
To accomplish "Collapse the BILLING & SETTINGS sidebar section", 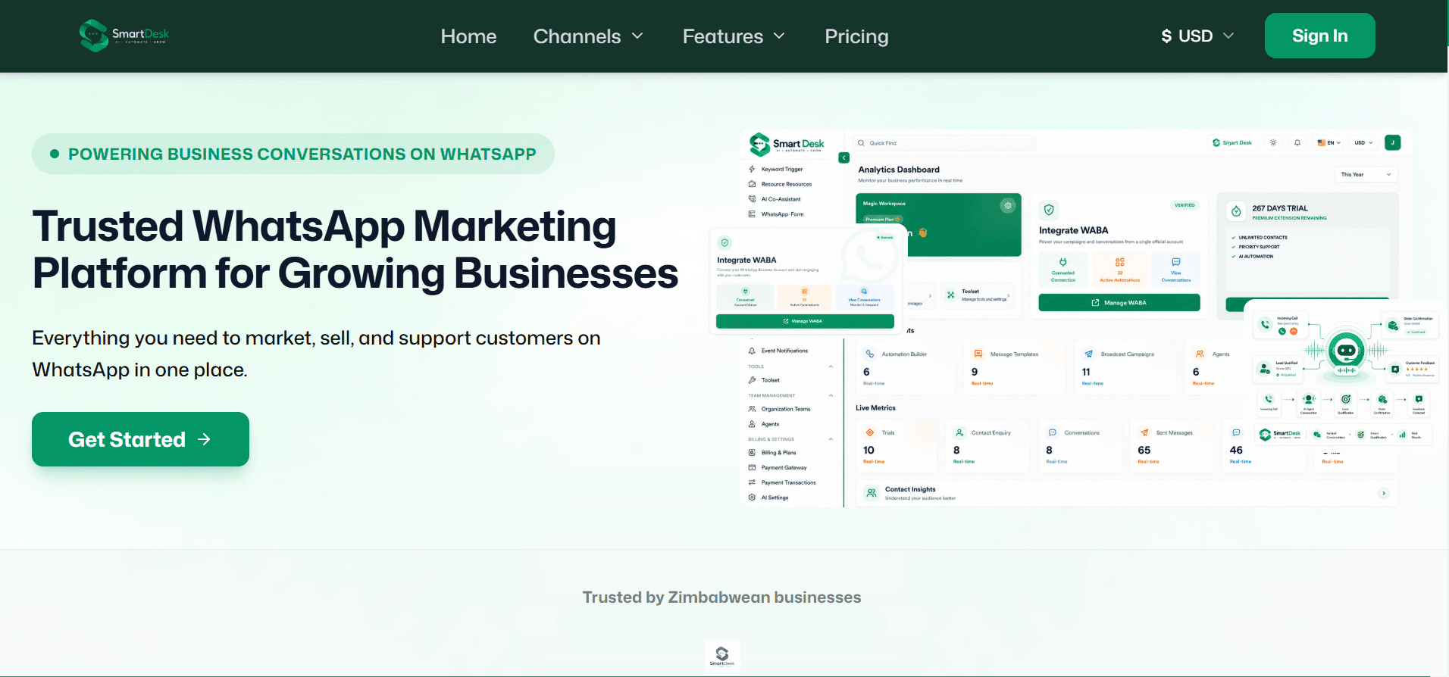I will click(x=831, y=439).
